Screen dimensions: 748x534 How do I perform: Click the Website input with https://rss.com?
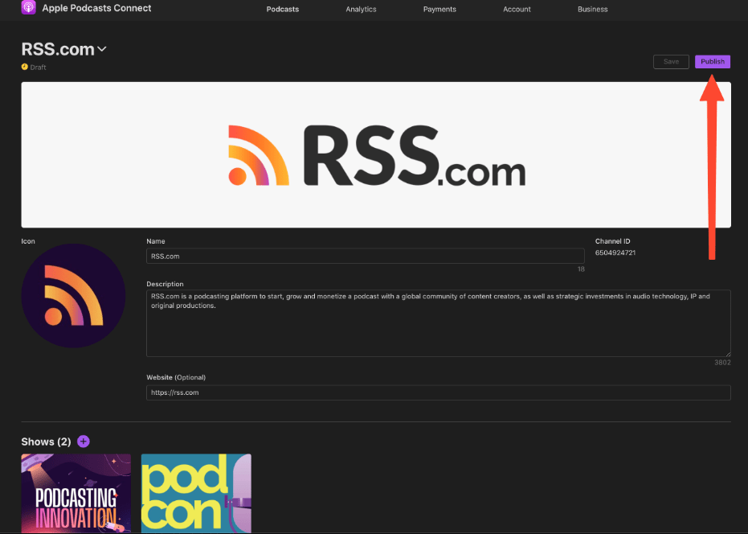439,392
